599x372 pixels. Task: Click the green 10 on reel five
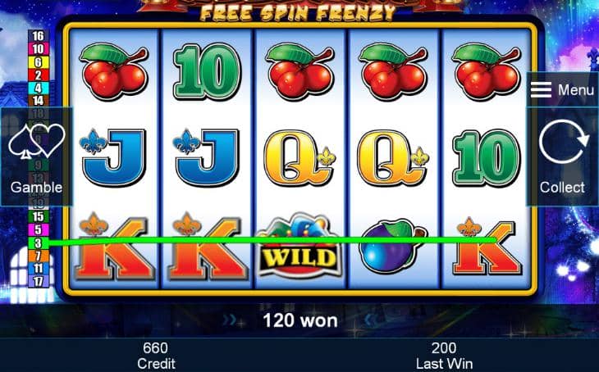click(486, 158)
